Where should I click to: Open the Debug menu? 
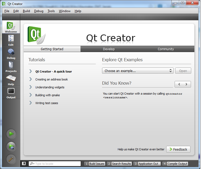click(x=39, y=11)
